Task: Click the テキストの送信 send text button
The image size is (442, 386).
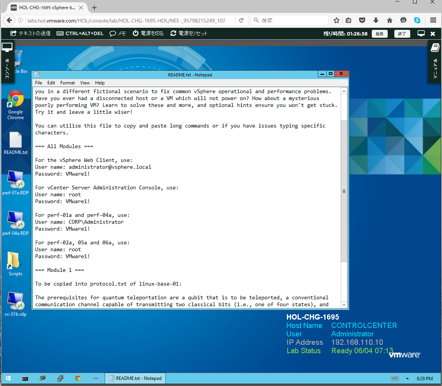Action: (x=31, y=33)
